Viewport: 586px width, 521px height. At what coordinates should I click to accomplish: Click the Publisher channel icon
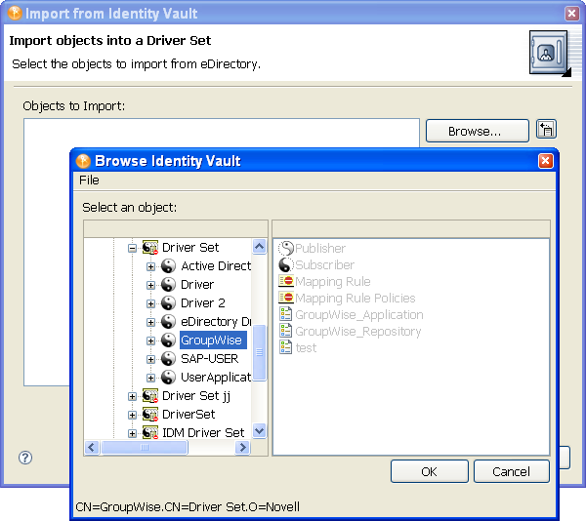[x=286, y=248]
